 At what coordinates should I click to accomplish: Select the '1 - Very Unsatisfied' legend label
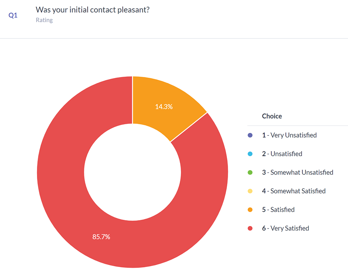[x=289, y=135]
